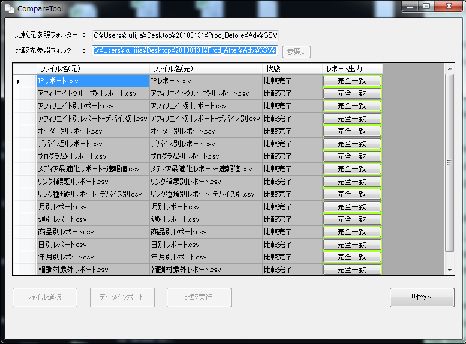Click 完全一致 button for 報酬対象外レポート.csv row
This screenshot has width=466, height=344.
coord(352,270)
